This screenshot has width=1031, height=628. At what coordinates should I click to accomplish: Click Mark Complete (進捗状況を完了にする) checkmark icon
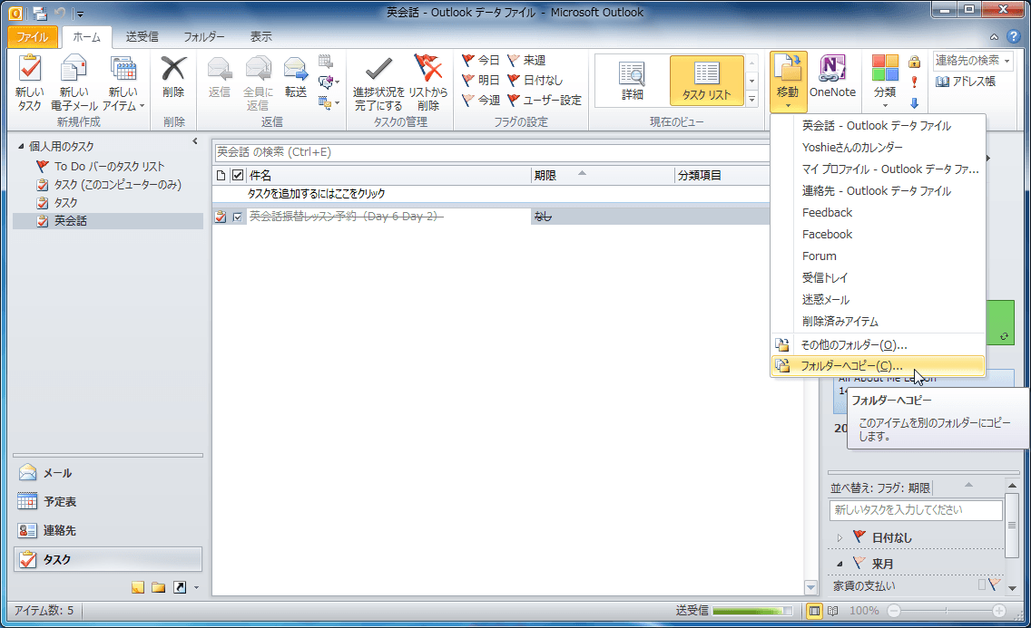coord(378,68)
